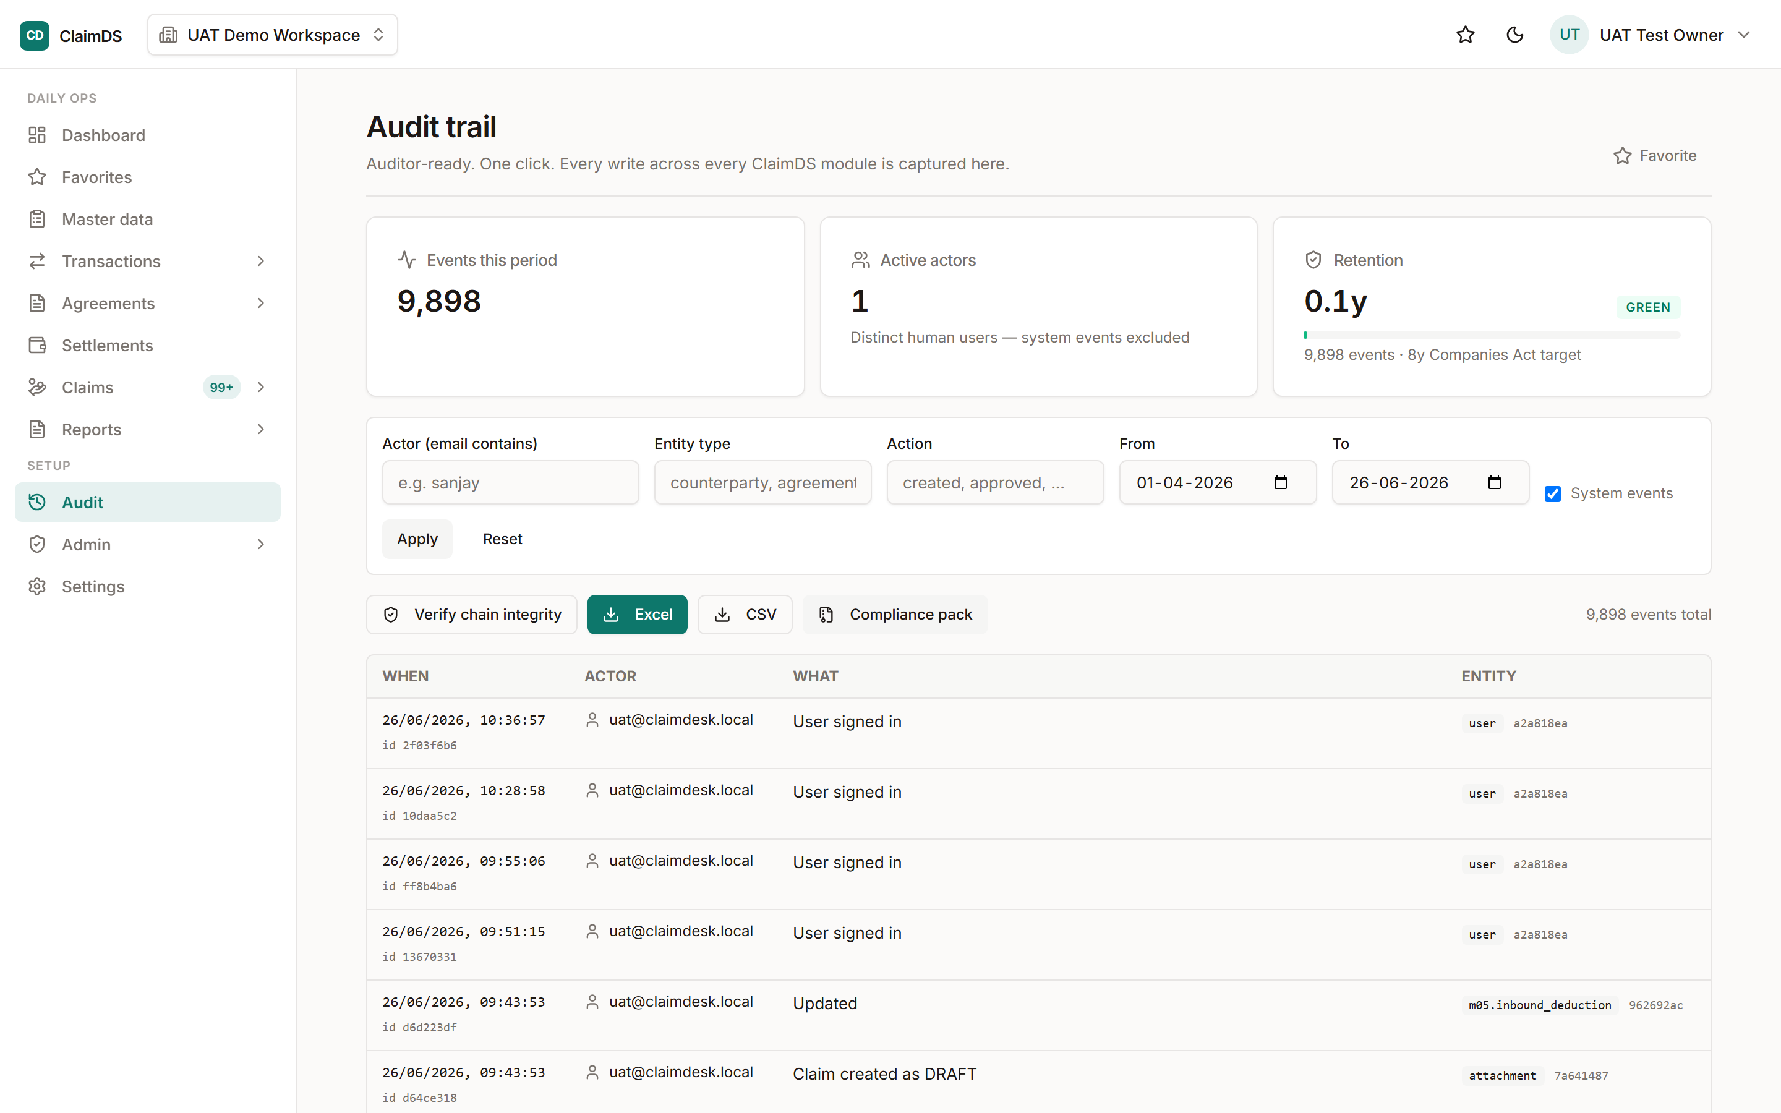Click the retention progress bar
This screenshot has width=1781, height=1113.
click(1492, 335)
